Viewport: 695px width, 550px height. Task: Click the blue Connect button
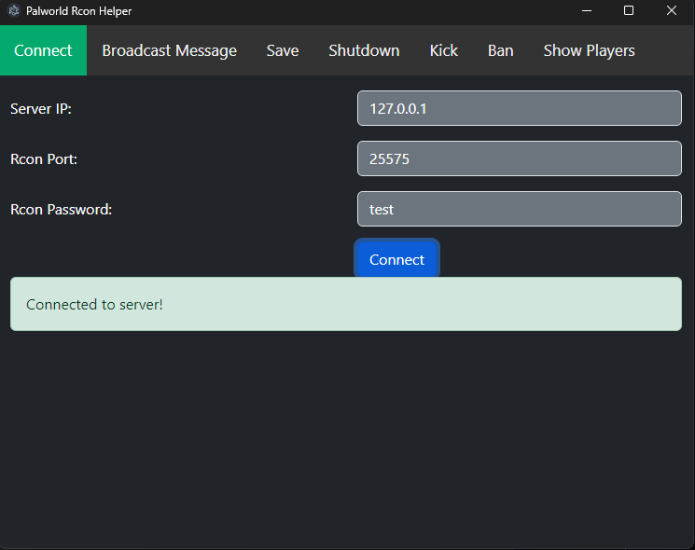tap(396, 259)
